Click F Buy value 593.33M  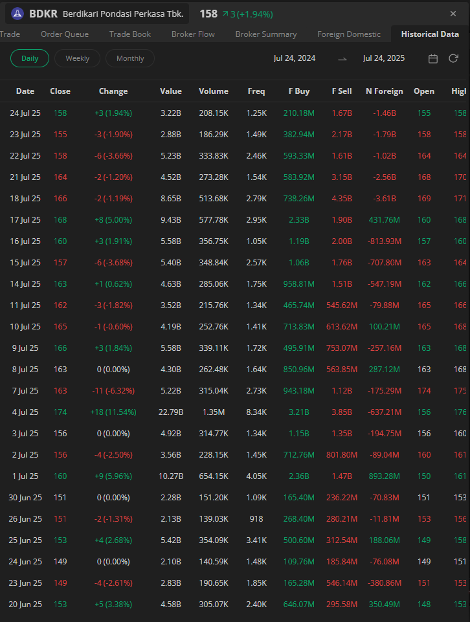(x=299, y=156)
